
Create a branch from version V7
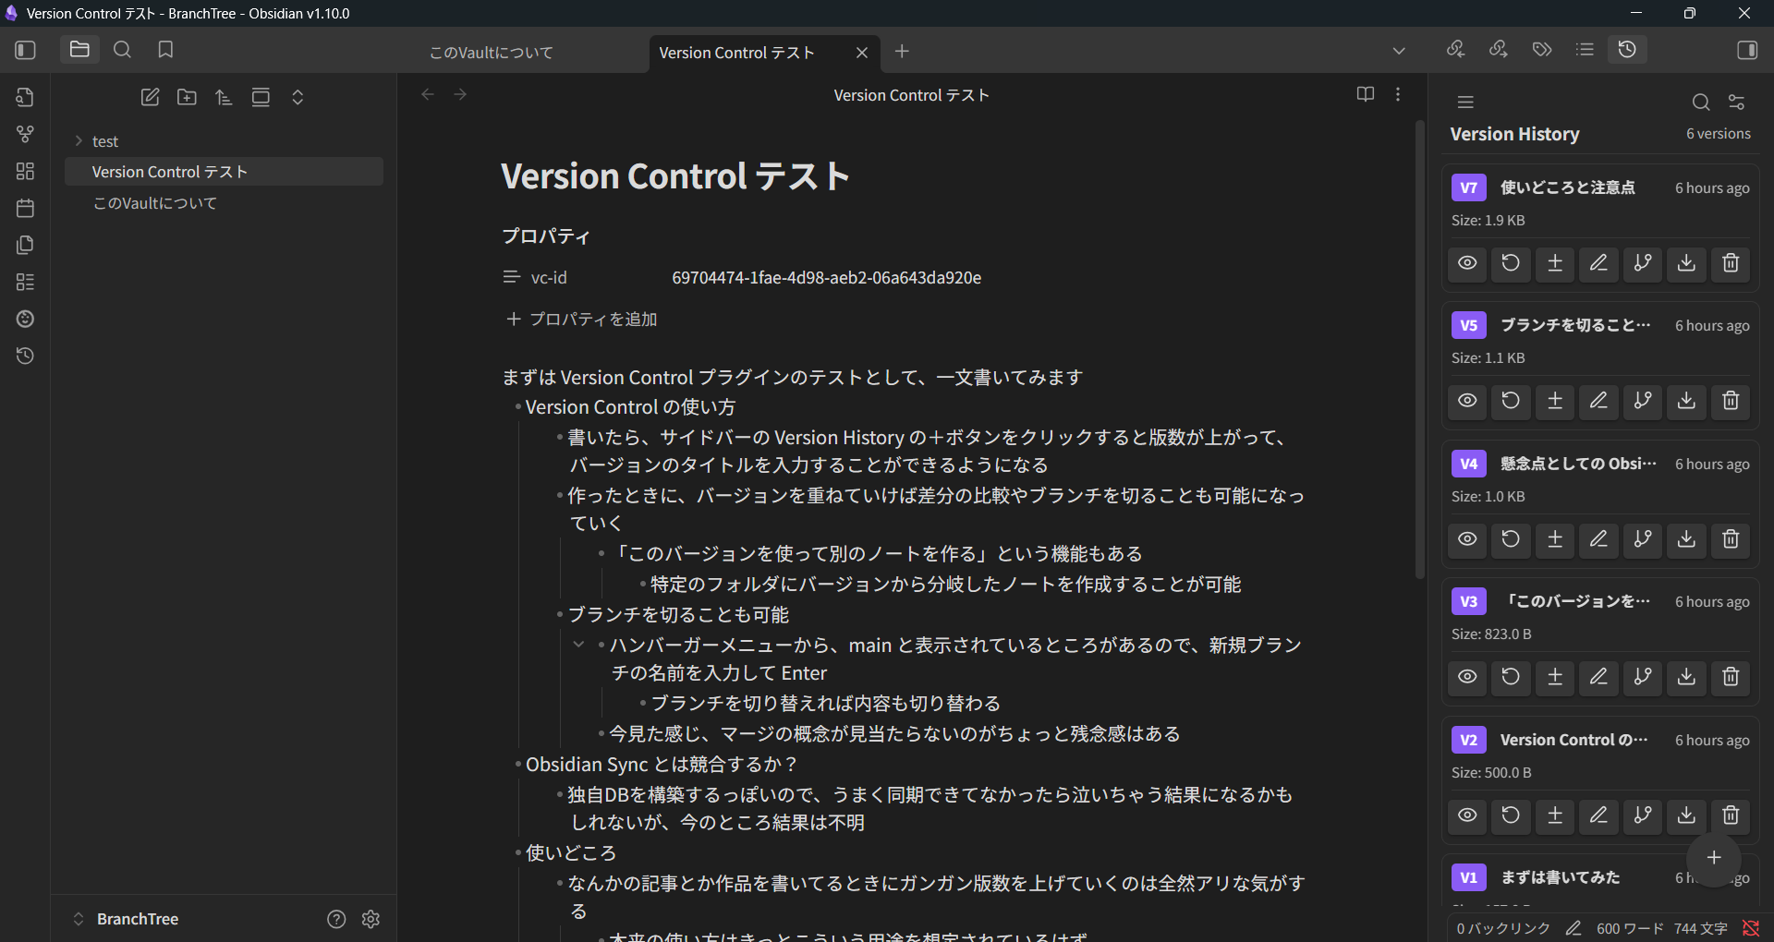[1643, 263]
